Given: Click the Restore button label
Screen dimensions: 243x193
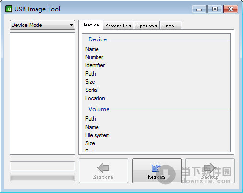Looking at the screenshot, I should [103, 177].
